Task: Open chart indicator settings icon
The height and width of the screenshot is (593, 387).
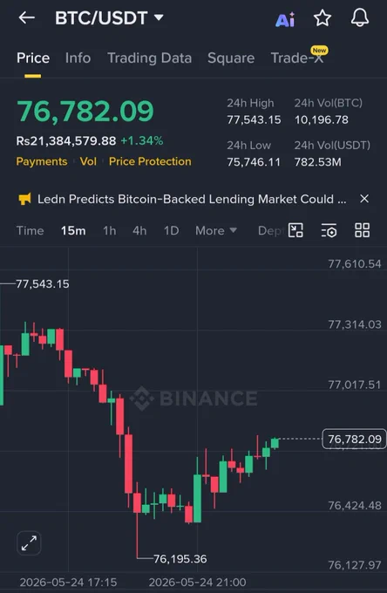Action: [329, 230]
